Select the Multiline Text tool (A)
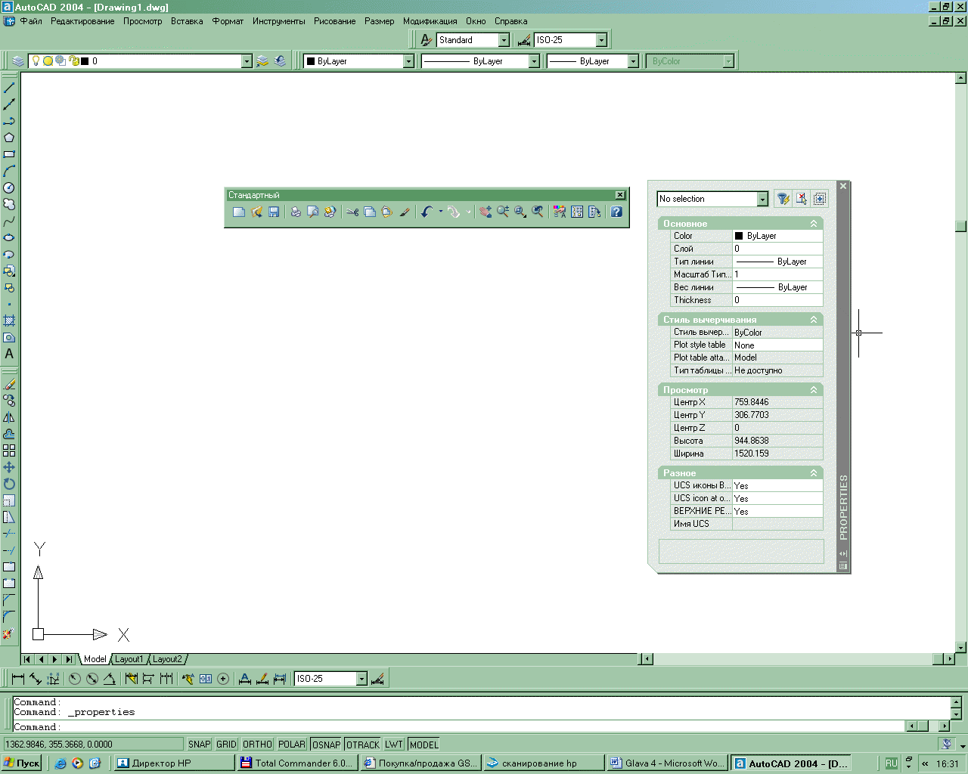Viewport: 968px width, 774px height. 9,354
